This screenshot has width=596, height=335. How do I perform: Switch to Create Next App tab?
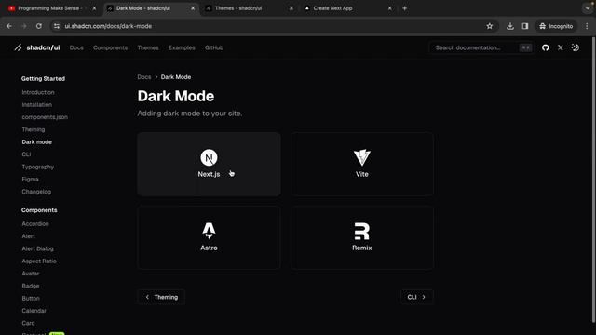tap(348, 8)
